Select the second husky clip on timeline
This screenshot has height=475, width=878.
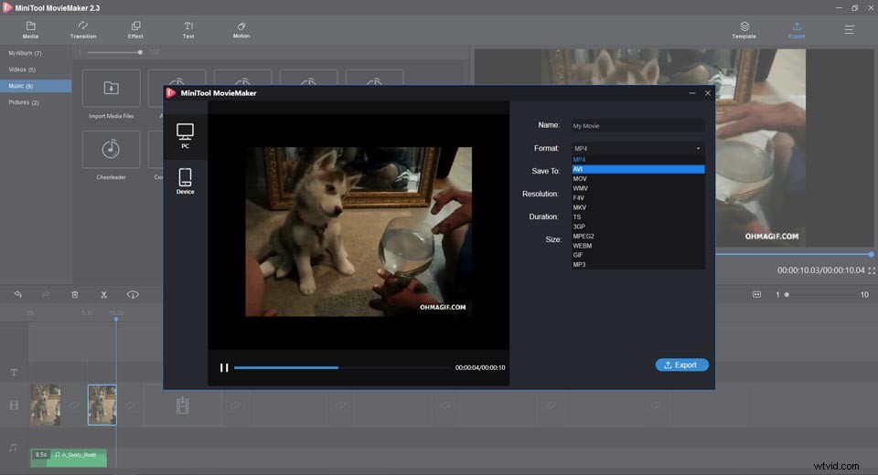pos(102,405)
